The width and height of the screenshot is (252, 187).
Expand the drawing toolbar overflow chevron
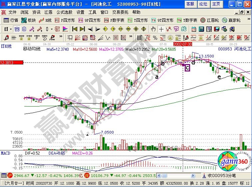pyautogui.click(x=61, y=37)
